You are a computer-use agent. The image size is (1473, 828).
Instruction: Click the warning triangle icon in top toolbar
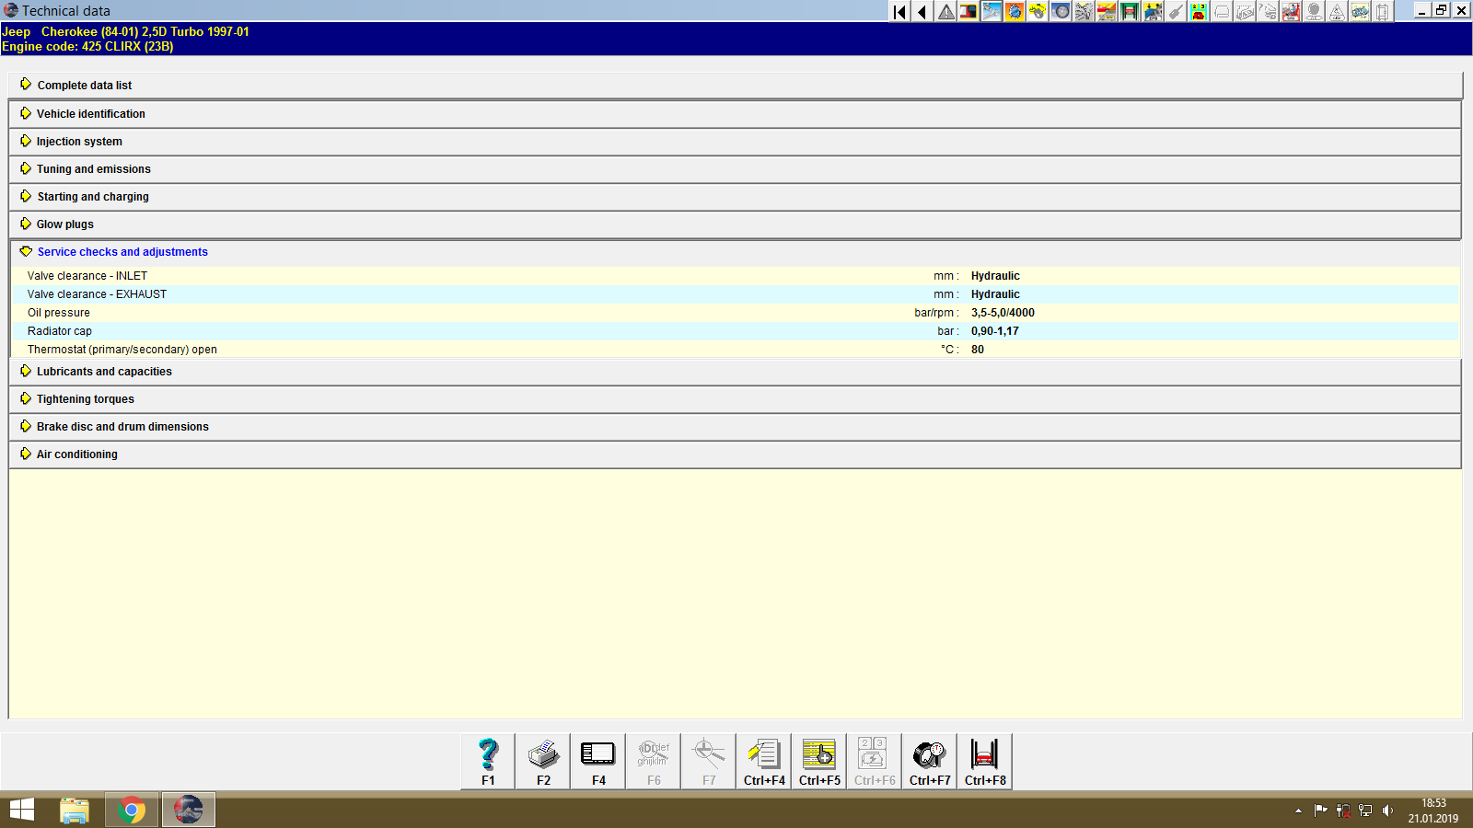(945, 11)
